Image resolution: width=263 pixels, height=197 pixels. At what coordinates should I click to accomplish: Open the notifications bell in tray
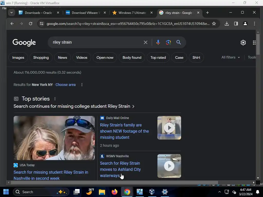(258, 192)
